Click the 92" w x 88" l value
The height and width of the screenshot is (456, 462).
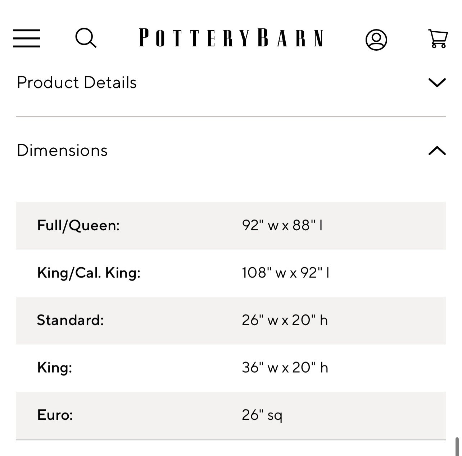[x=282, y=226]
